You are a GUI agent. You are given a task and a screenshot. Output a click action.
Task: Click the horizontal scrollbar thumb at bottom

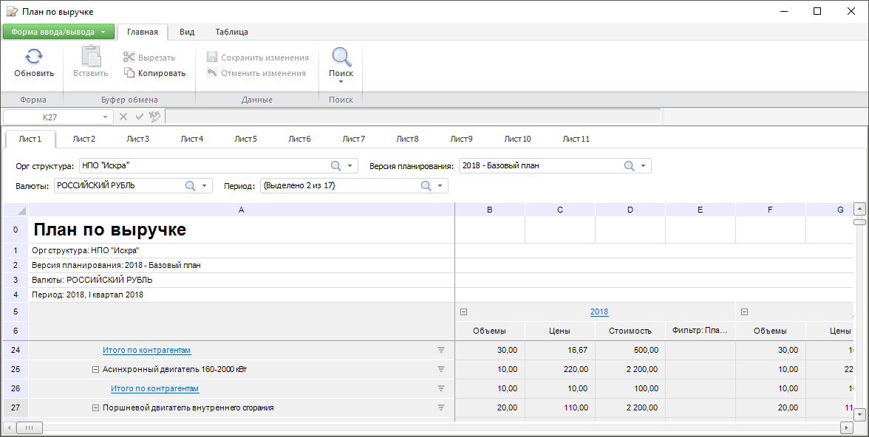[x=30, y=427]
